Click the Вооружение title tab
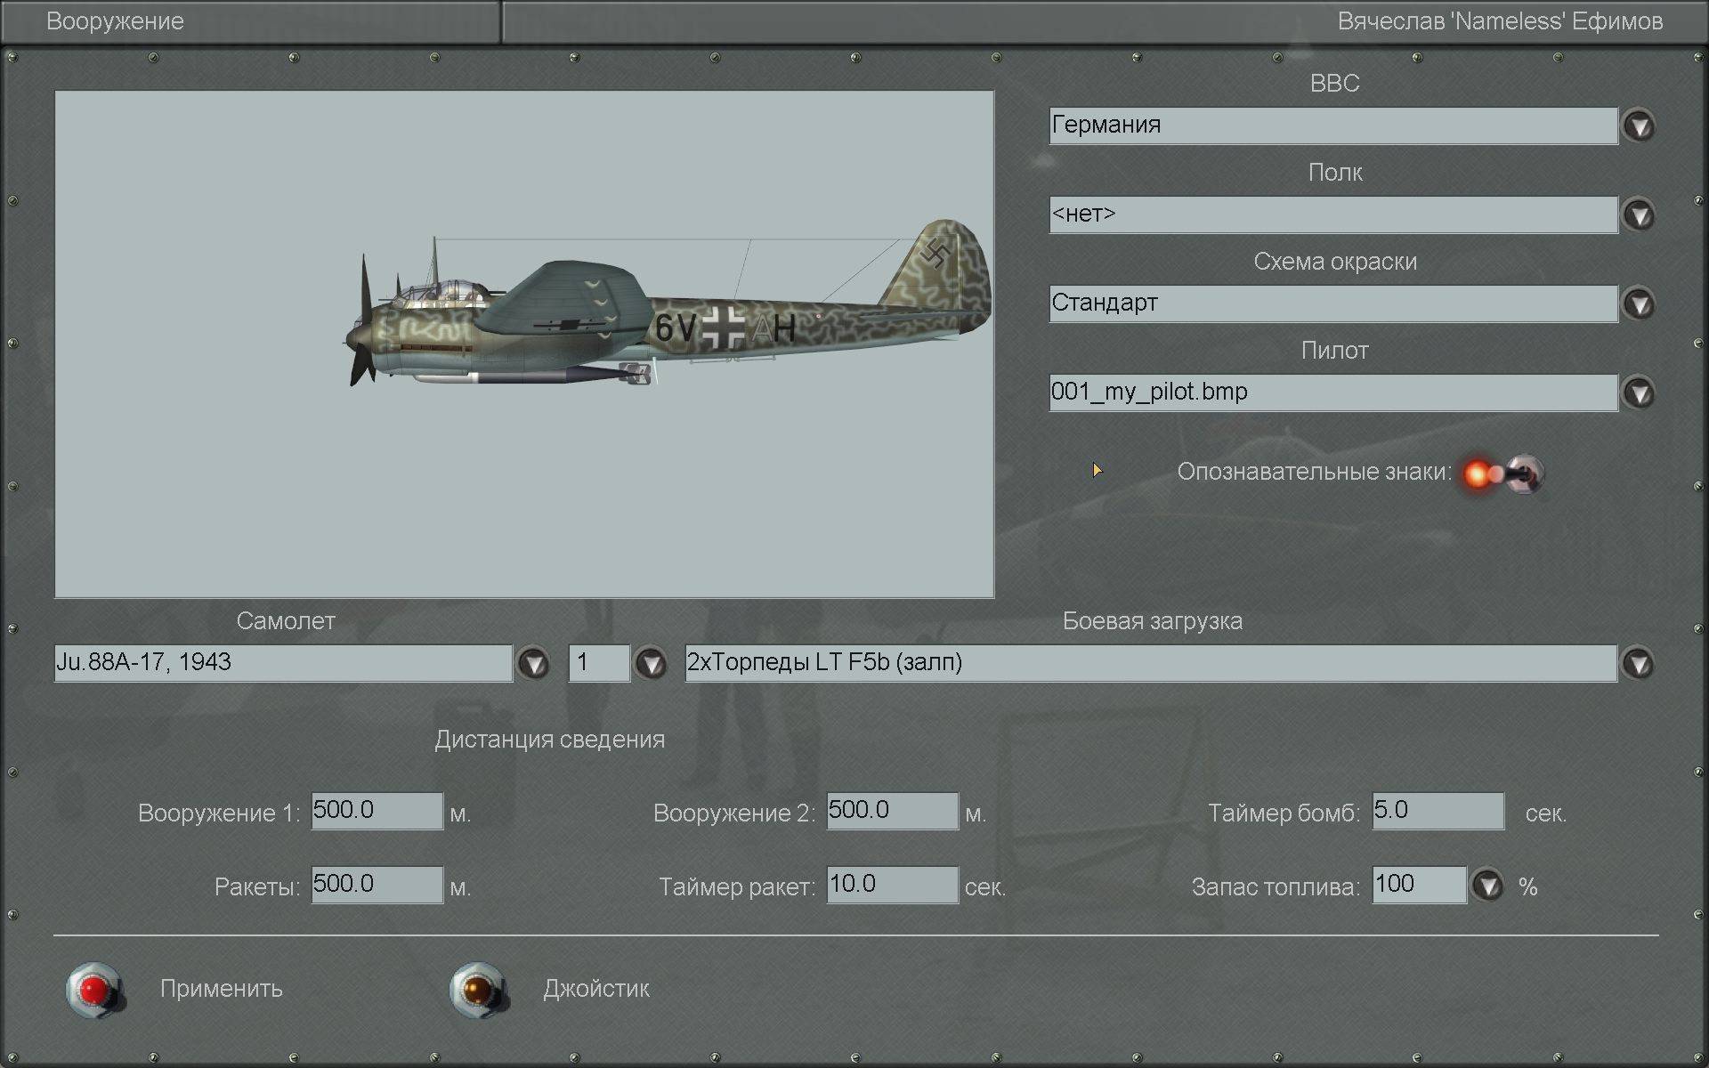Screen dimensions: 1709x1068 pos(249,21)
